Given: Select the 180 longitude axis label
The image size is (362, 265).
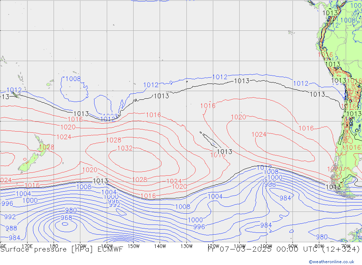Looking at the screenshot, I should [x=54, y=246].
